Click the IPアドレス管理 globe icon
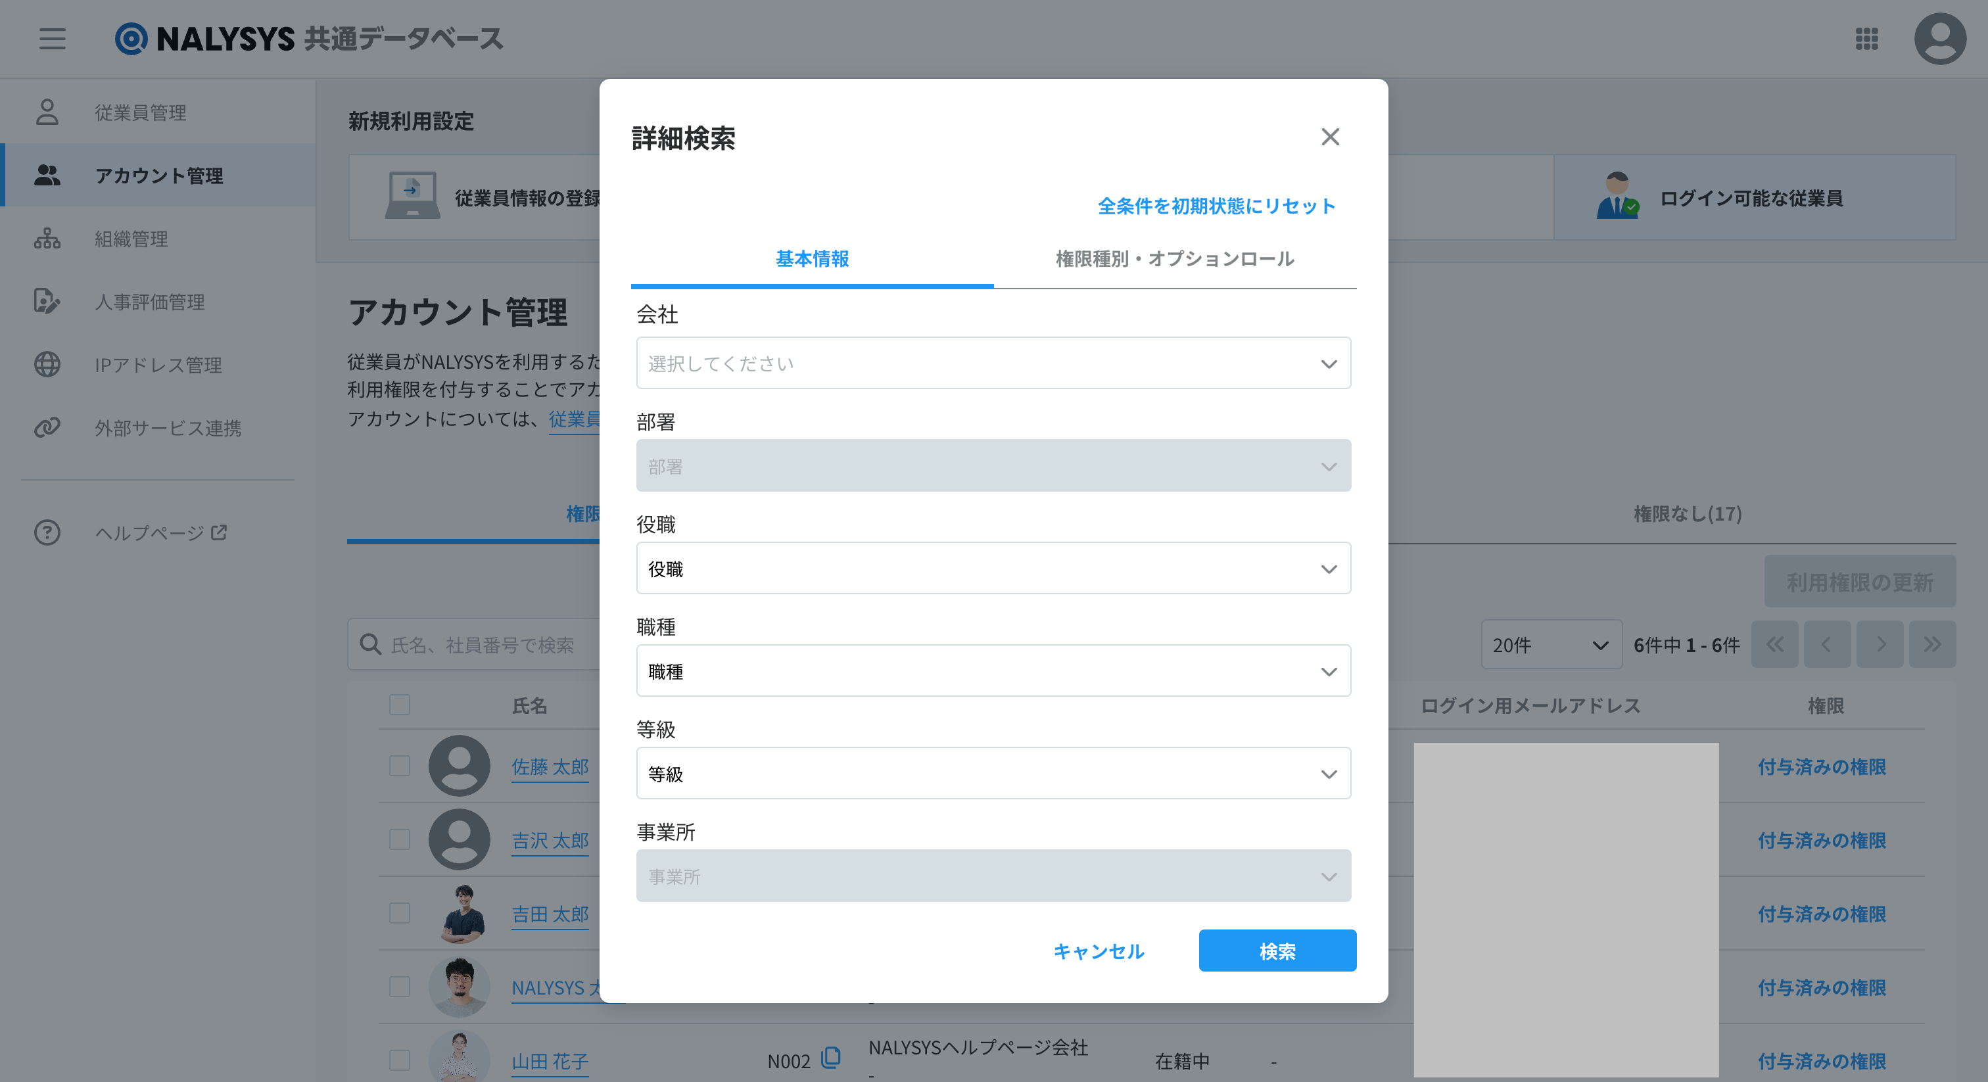The image size is (1988, 1082). 47,364
